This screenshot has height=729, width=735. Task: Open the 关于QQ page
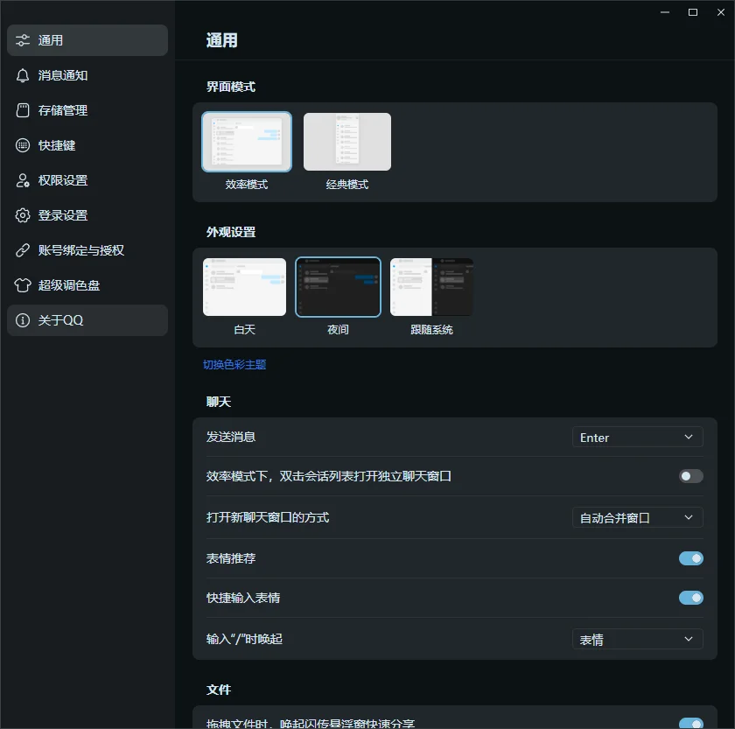pyautogui.click(x=87, y=320)
